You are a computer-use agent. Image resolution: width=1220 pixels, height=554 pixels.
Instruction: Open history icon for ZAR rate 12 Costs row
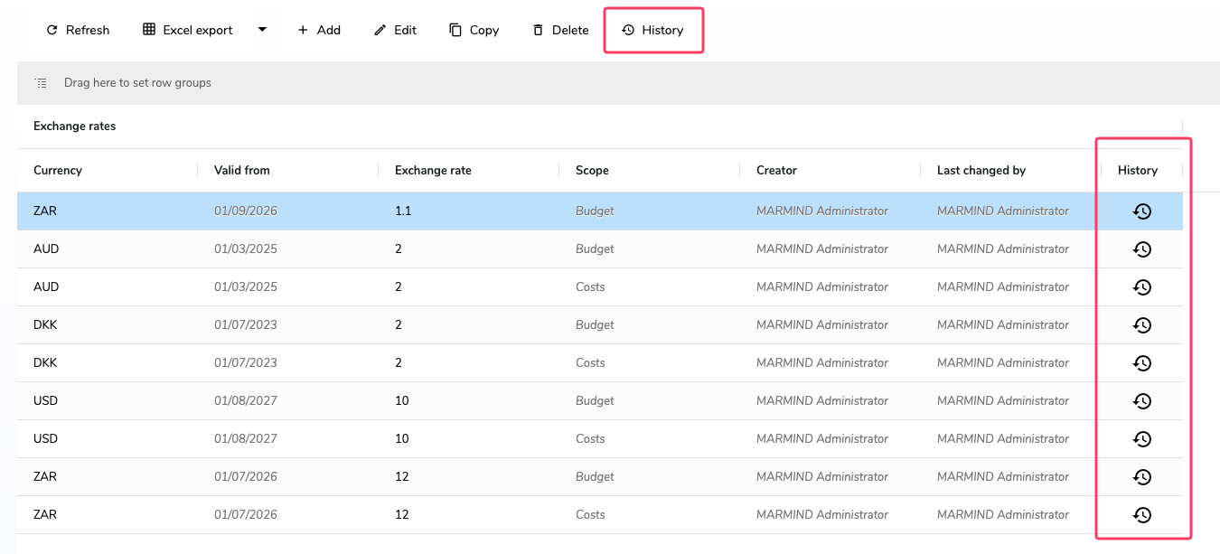(1142, 515)
